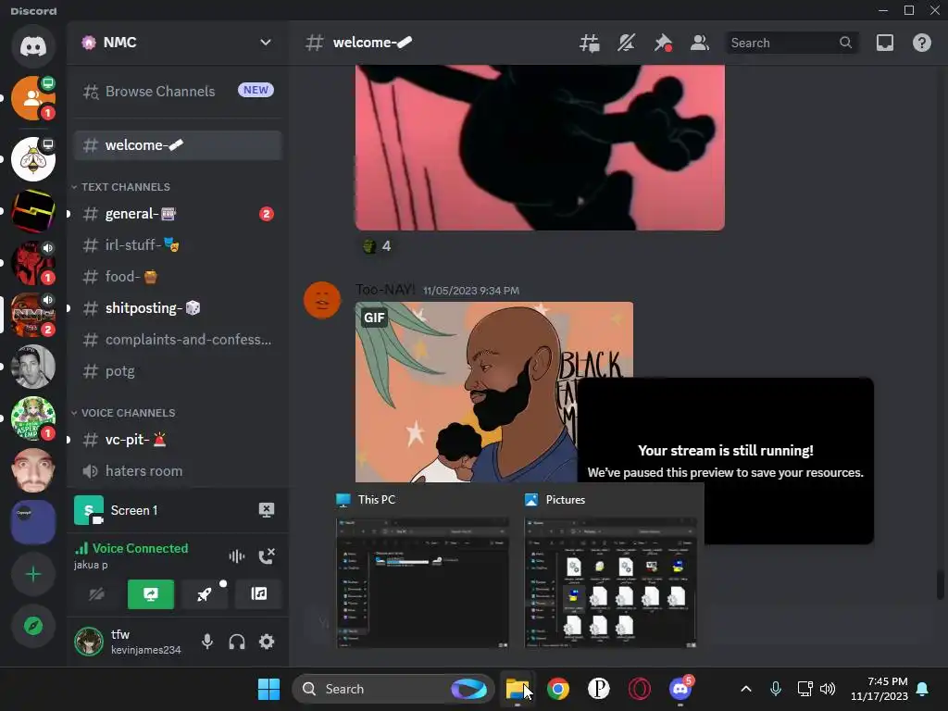Open Discord direct messages home

(33, 46)
